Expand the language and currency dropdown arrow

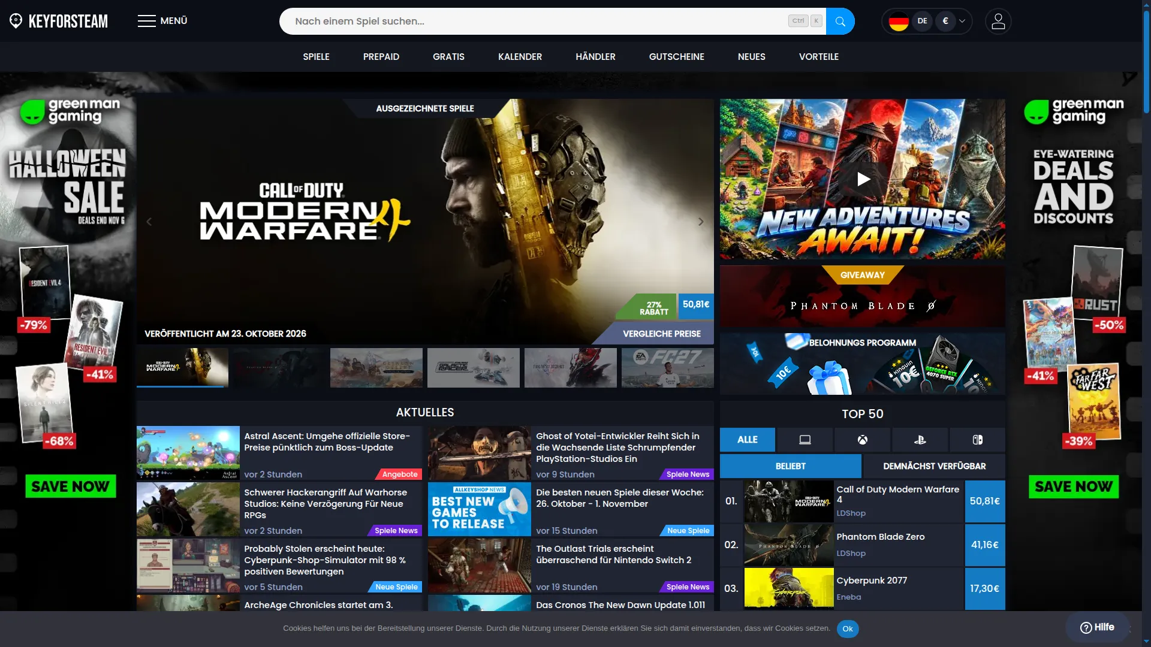click(x=962, y=21)
